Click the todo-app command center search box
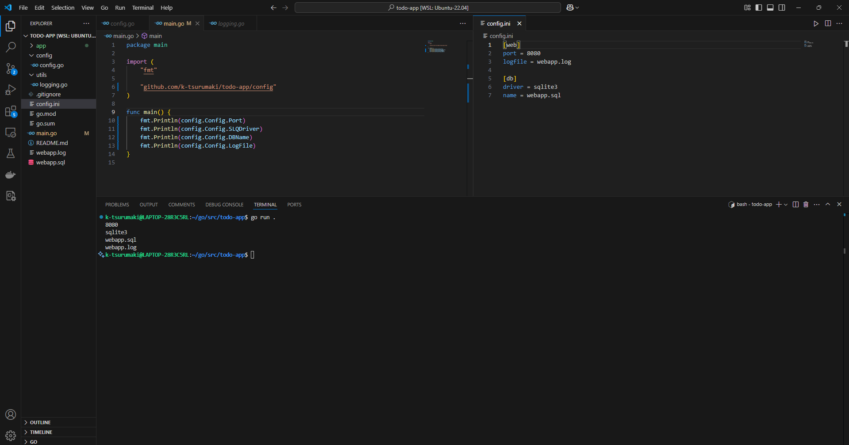Image resolution: width=849 pixels, height=445 pixels. [x=427, y=8]
